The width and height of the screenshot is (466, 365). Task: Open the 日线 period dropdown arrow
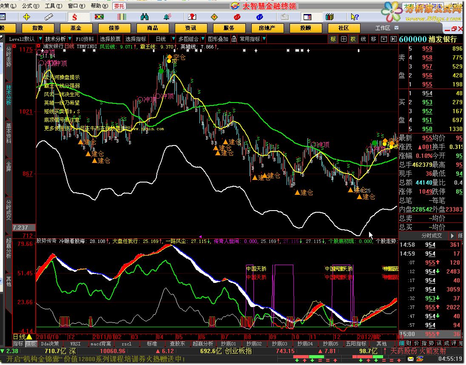pos(173,39)
